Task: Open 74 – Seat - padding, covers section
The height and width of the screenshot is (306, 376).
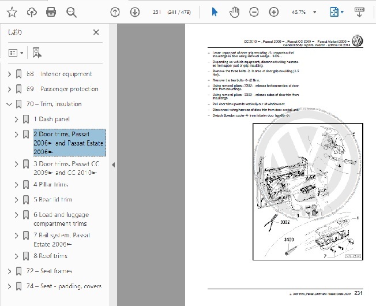Action: 64,286
